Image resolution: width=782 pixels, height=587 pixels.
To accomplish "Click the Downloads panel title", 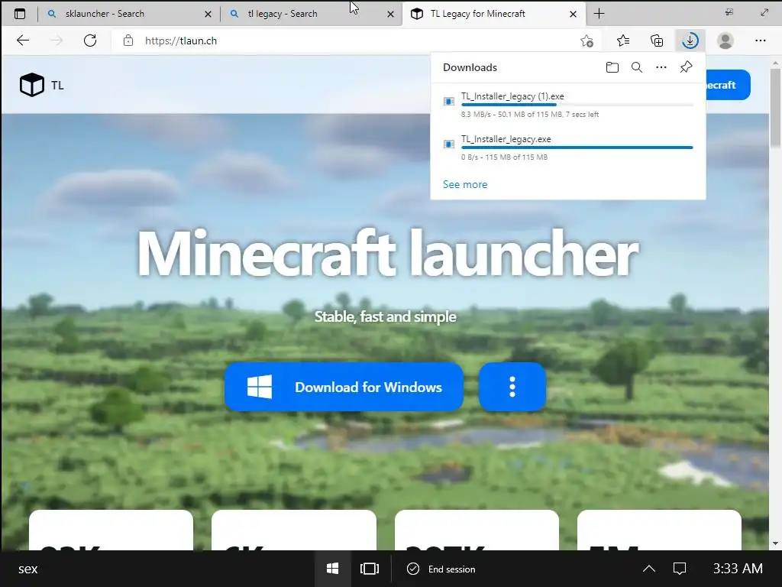I will [x=470, y=67].
